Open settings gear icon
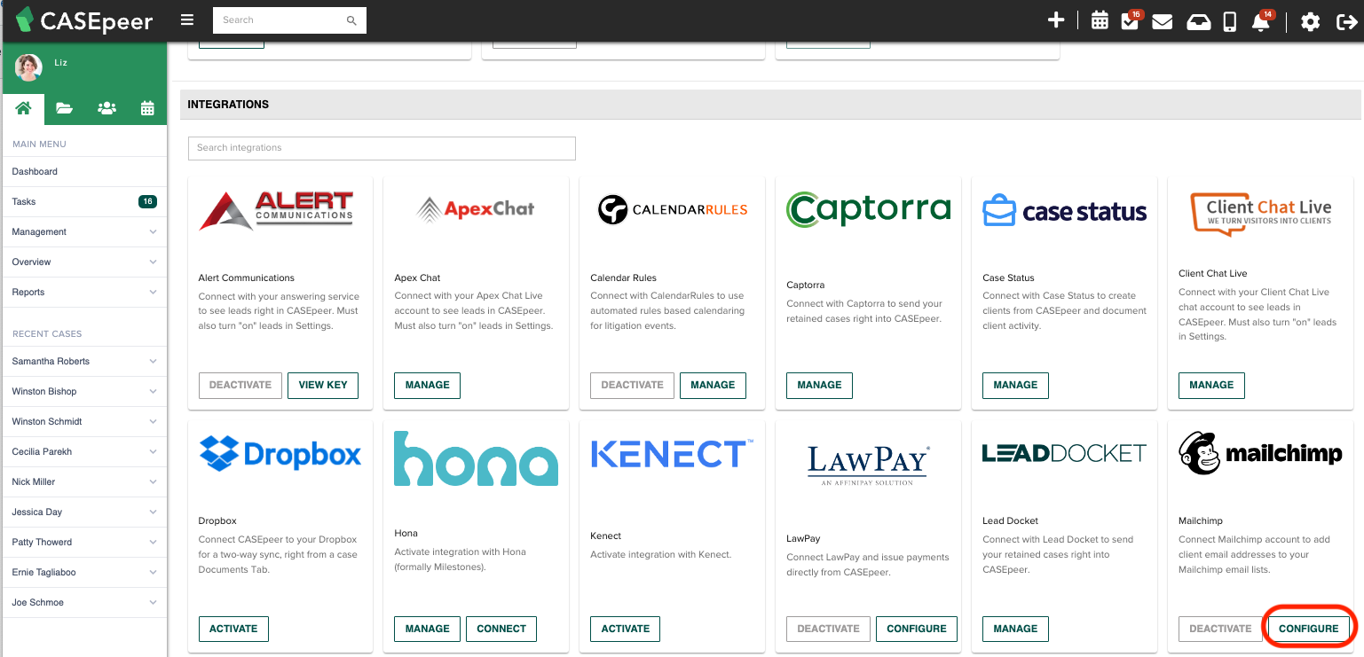 pyautogui.click(x=1311, y=21)
